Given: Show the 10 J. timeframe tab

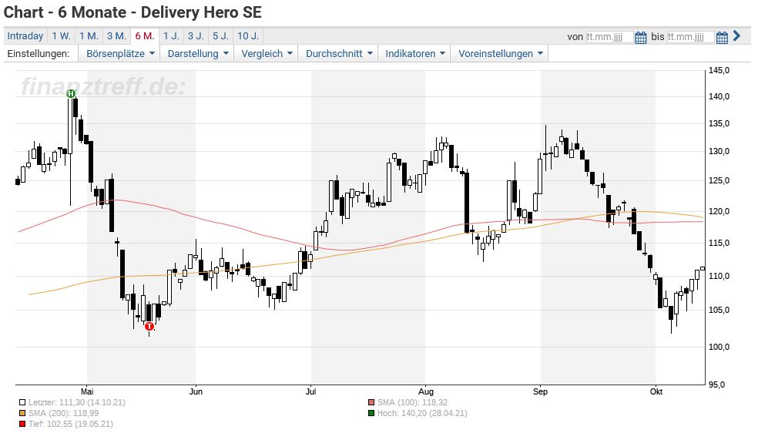Looking at the screenshot, I should [248, 36].
